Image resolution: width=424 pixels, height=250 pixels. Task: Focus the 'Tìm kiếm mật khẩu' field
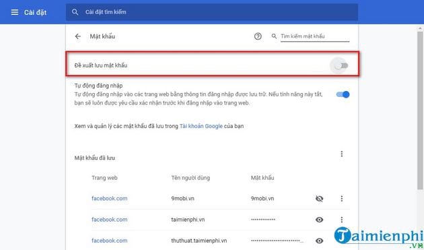point(315,36)
